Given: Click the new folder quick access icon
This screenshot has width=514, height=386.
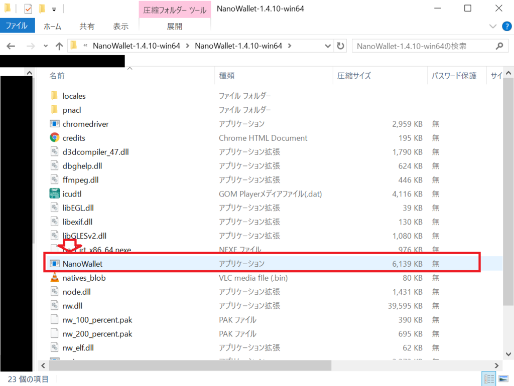Looking at the screenshot, I should [42, 9].
